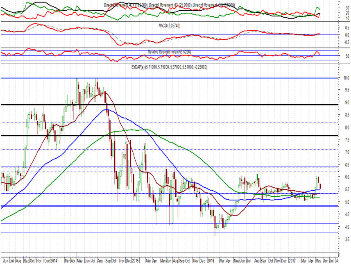Click the 30 label on ADX axis
This screenshot has height=264, width=351.
click(347, 8)
